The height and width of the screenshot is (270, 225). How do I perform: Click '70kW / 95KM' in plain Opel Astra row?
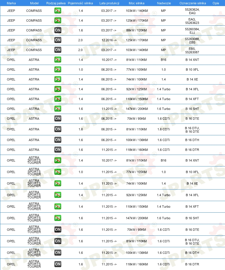(x=137, y=119)
